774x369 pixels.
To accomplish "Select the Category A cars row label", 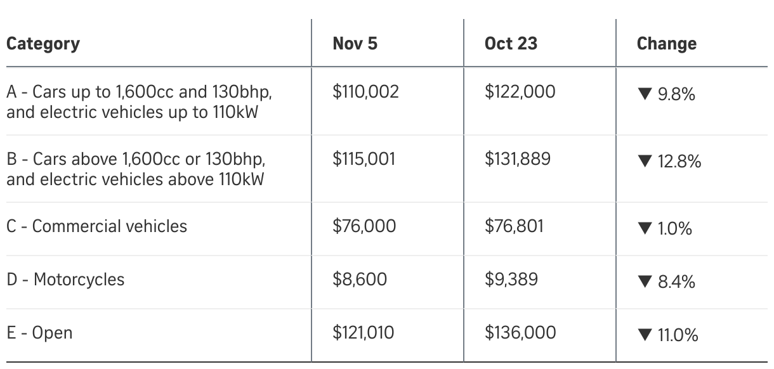I will point(139,102).
